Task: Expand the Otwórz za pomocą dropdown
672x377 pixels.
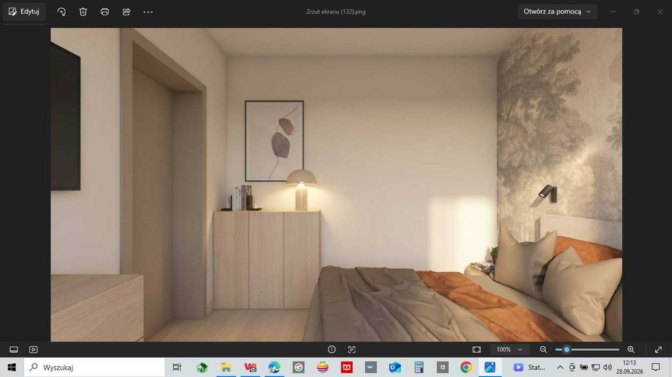Action: click(556, 11)
